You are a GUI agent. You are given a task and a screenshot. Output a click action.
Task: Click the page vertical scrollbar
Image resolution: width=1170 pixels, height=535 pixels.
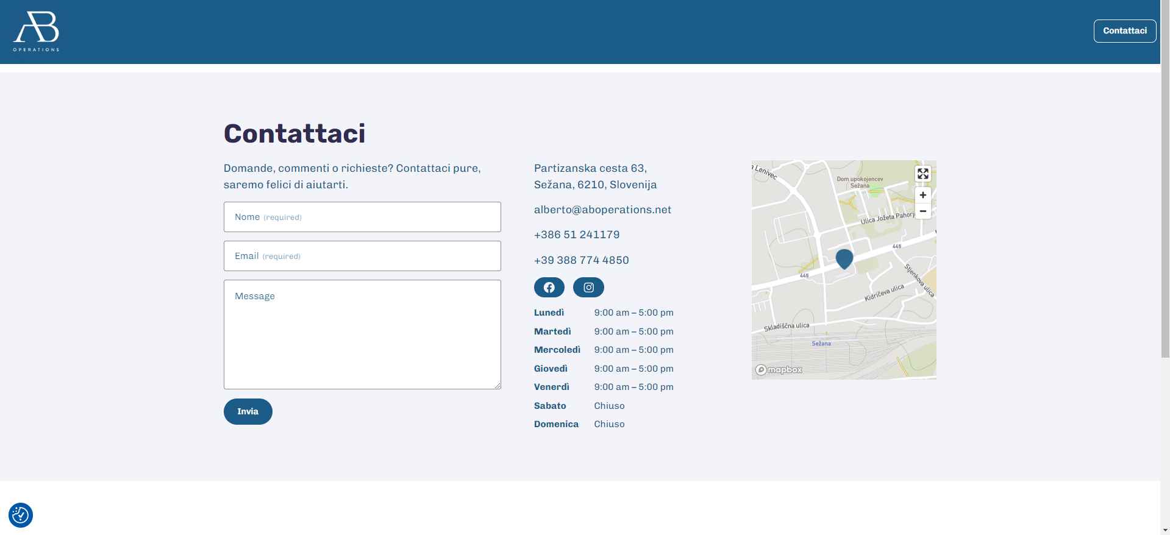[x=1165, y=183]
